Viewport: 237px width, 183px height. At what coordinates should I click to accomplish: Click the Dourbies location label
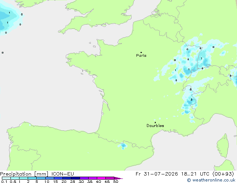coord(155,125)
